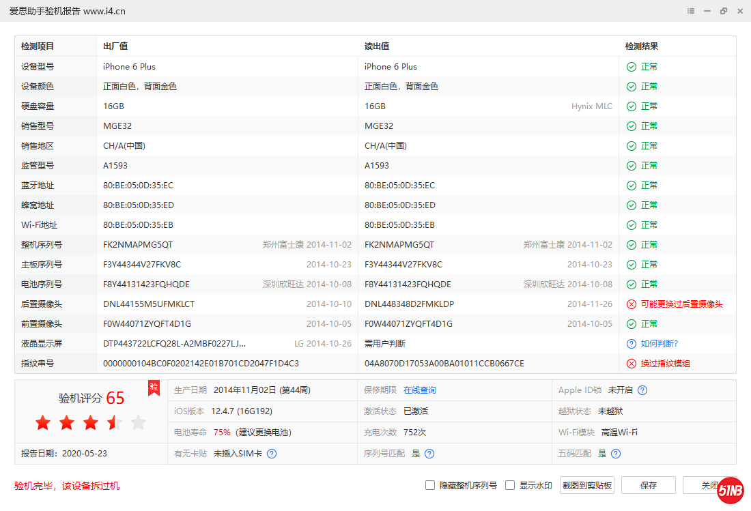751x511 pixels.
Task: Click the 截图到剪贴板 button
Action: tap(586, 485)
